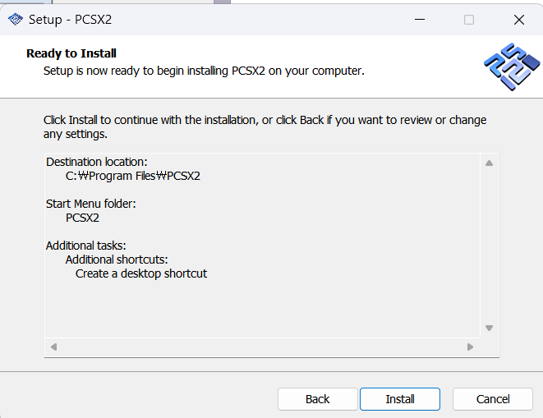The width and height of the screenshot is (543, 418).
Task: Click the 'Setup - PCSX2' window title
Action: 71,20
